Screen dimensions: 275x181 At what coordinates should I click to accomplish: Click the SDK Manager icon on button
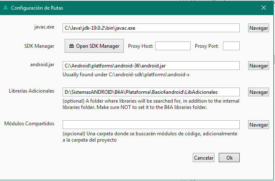click(72, 46)
